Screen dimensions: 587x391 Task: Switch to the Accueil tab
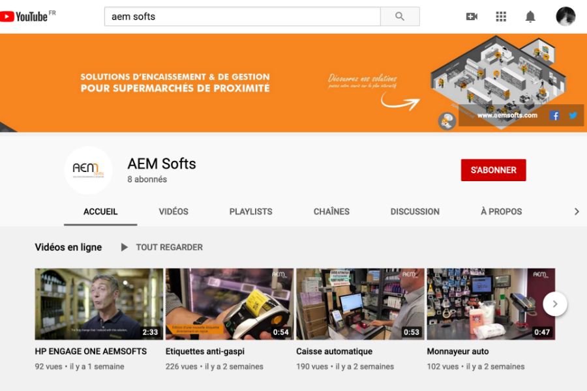(x=100, y=212)
